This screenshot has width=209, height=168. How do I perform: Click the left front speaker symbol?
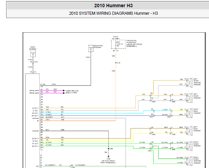(x=189, y=98)
